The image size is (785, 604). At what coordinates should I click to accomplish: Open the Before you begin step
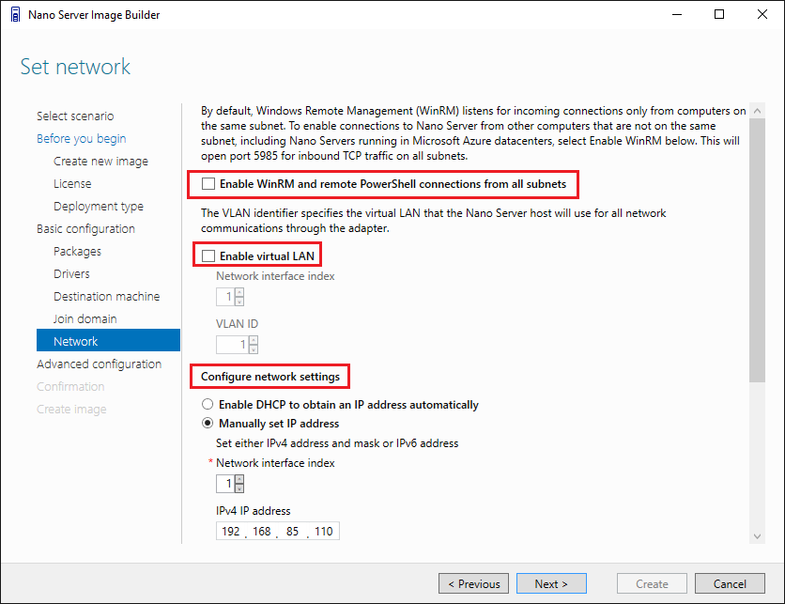click(81, 139)
